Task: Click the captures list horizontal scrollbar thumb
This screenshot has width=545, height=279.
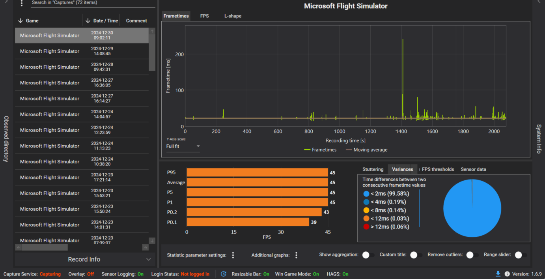Action: pyautogui.click(x=45, y=247)
